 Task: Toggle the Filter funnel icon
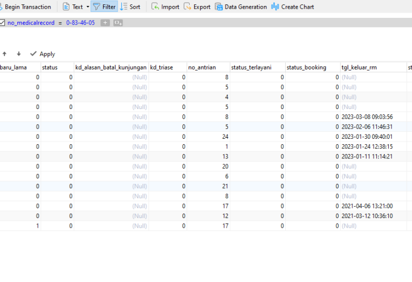(96, 7)
